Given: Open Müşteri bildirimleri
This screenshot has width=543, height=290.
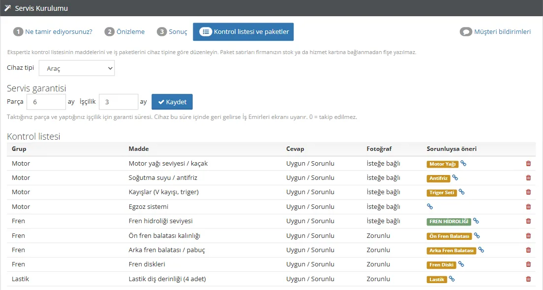Looking at the screenshot, I should point(495,32).
